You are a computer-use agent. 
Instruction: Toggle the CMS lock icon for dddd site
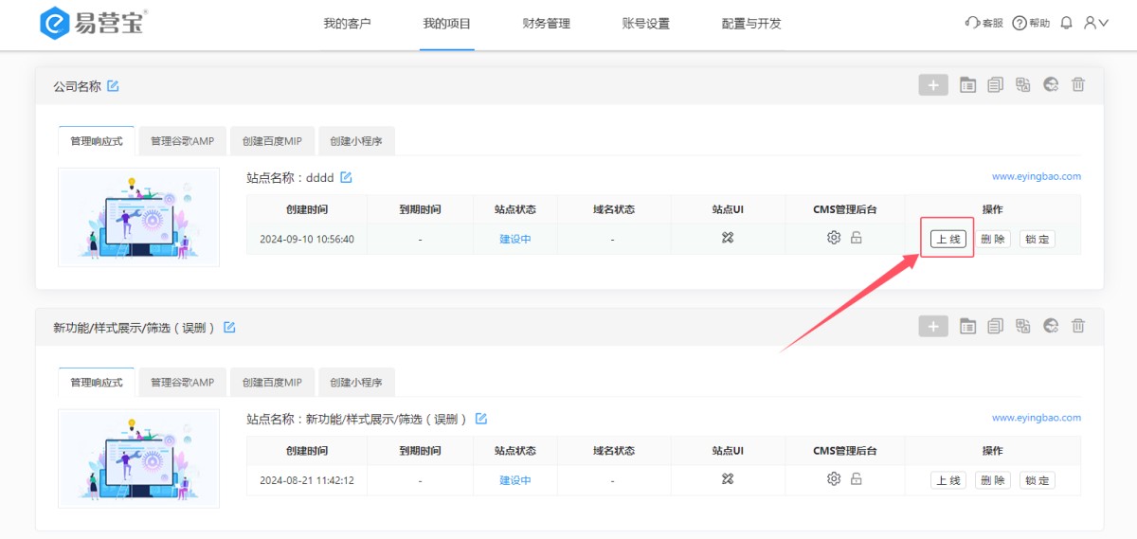(x=857, y=238)
